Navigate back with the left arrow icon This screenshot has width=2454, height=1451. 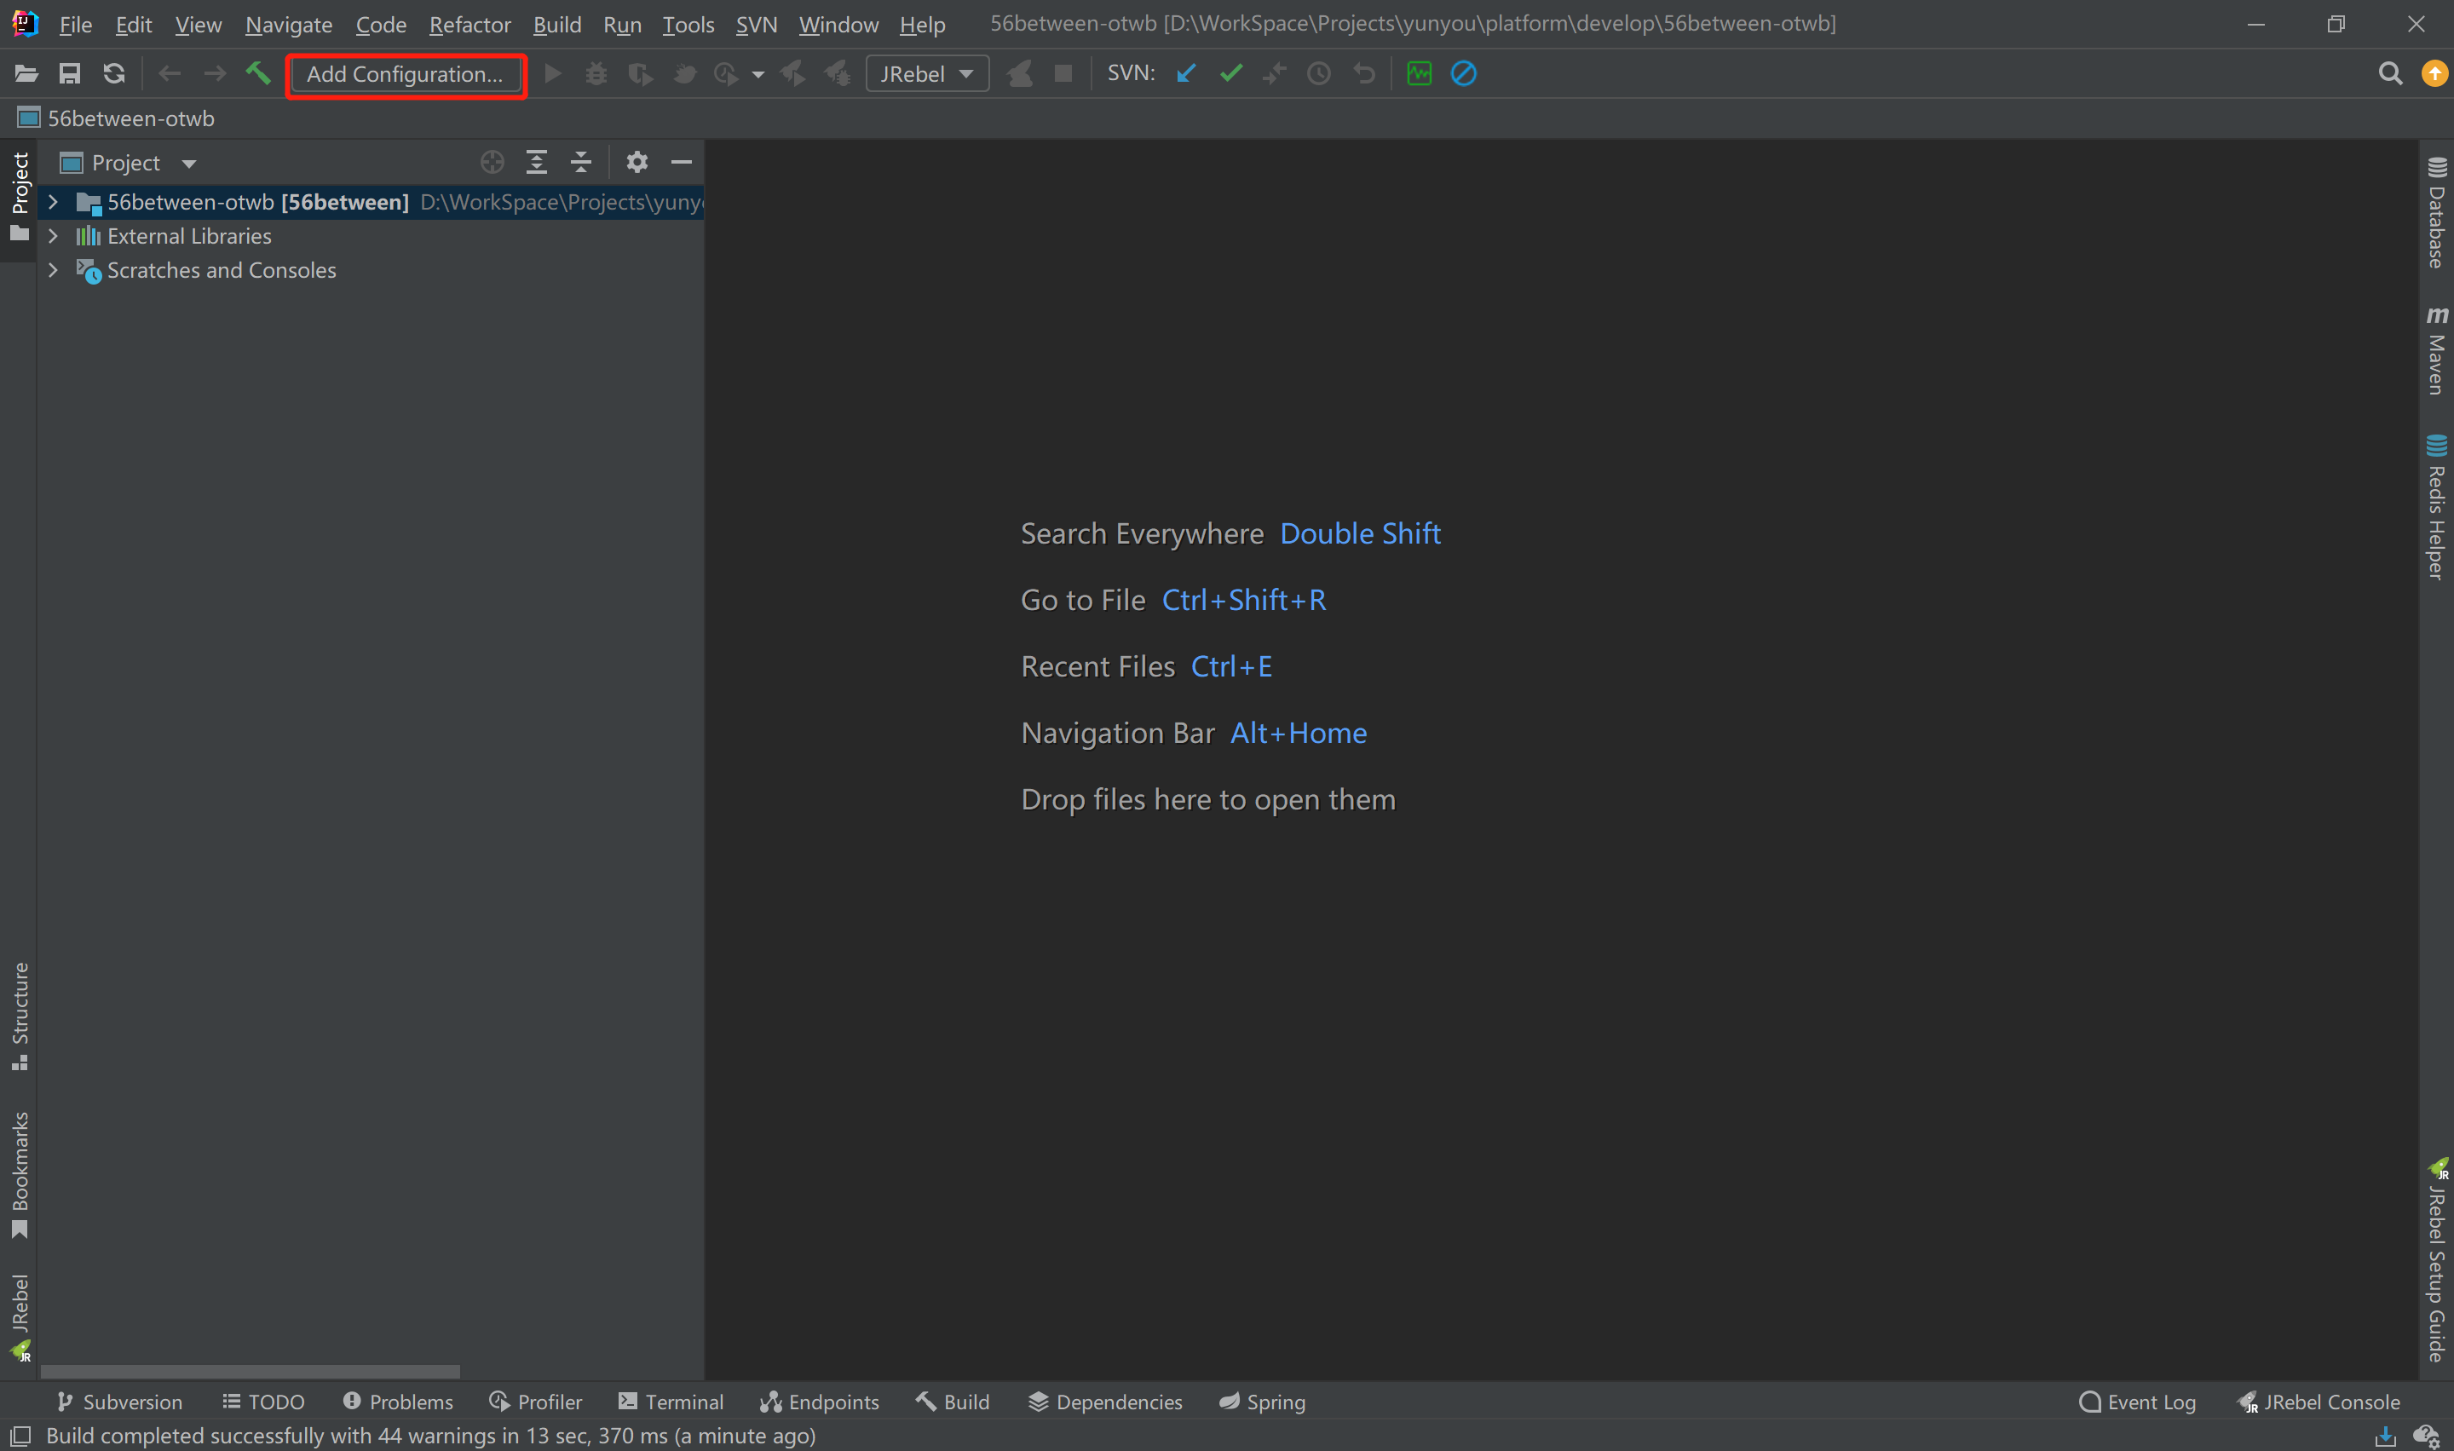170,73
